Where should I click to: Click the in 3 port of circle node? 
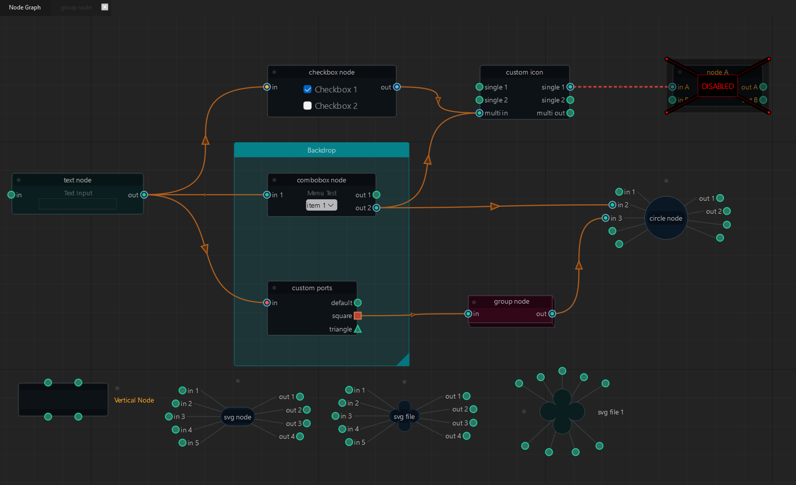pyautogui.click(x=605, y=218)
